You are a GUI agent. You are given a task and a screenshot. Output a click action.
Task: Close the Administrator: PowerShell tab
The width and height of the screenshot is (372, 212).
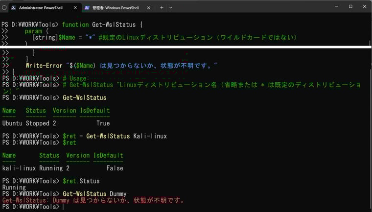coord(75,8)
